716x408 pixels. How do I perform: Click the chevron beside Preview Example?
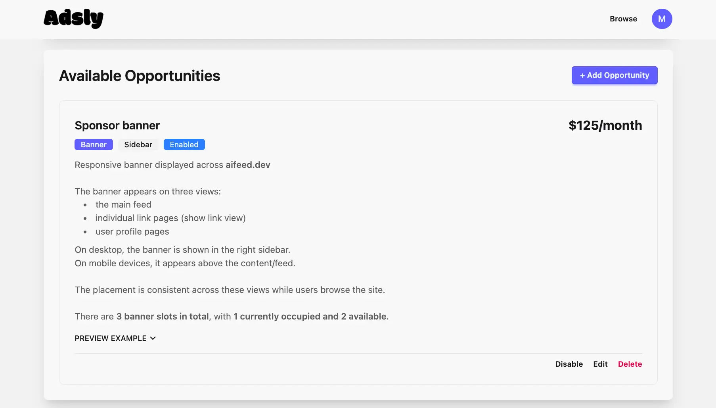tap(153, 338)
